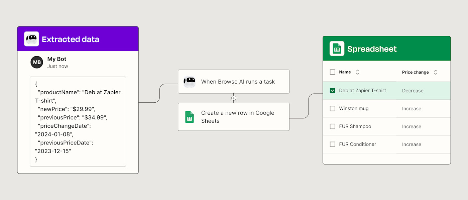Click the Google Sheets icon in action step

[190, 117]
